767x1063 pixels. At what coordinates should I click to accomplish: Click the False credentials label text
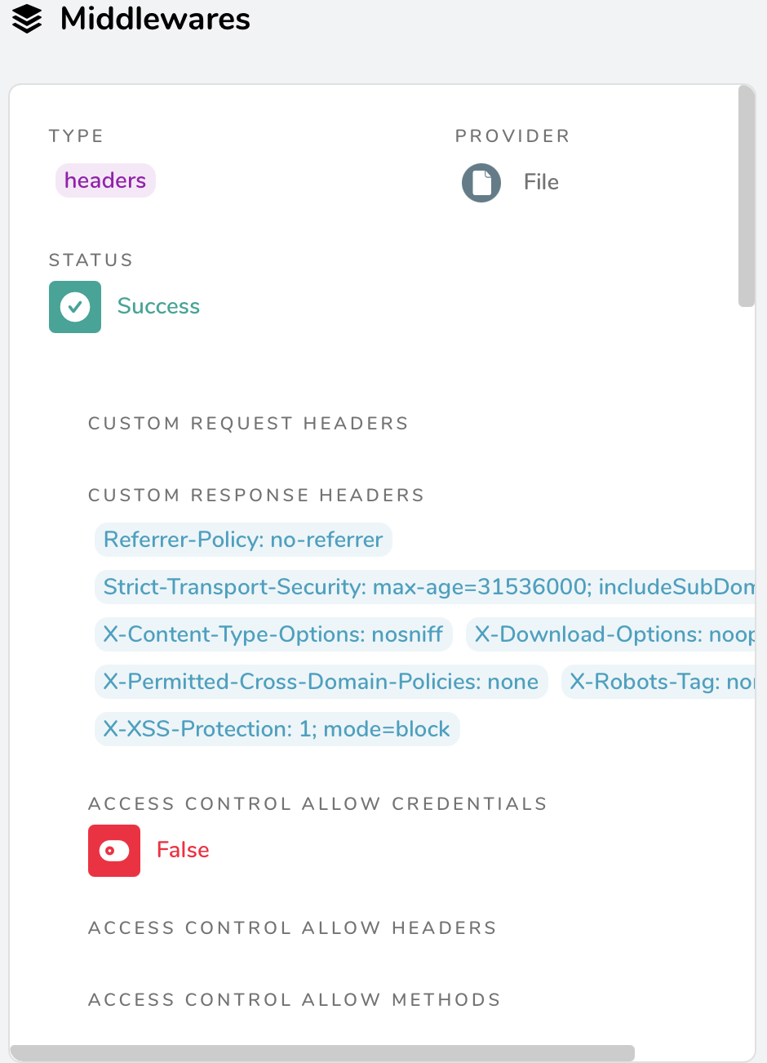(183, 850)
